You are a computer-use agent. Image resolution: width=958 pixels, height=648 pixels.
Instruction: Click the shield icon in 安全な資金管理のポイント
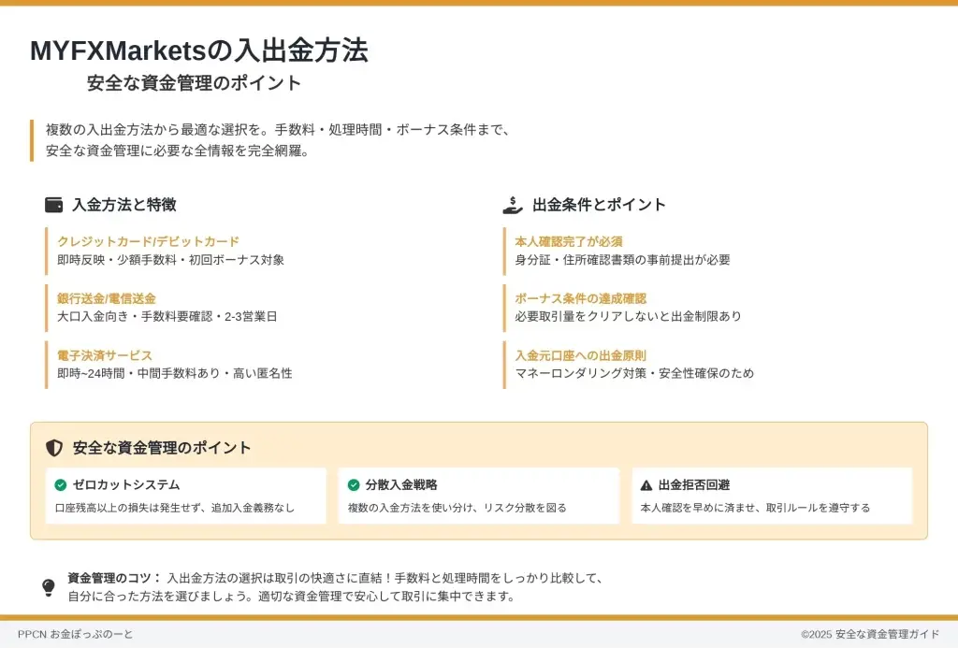click(x=54, y=448)
